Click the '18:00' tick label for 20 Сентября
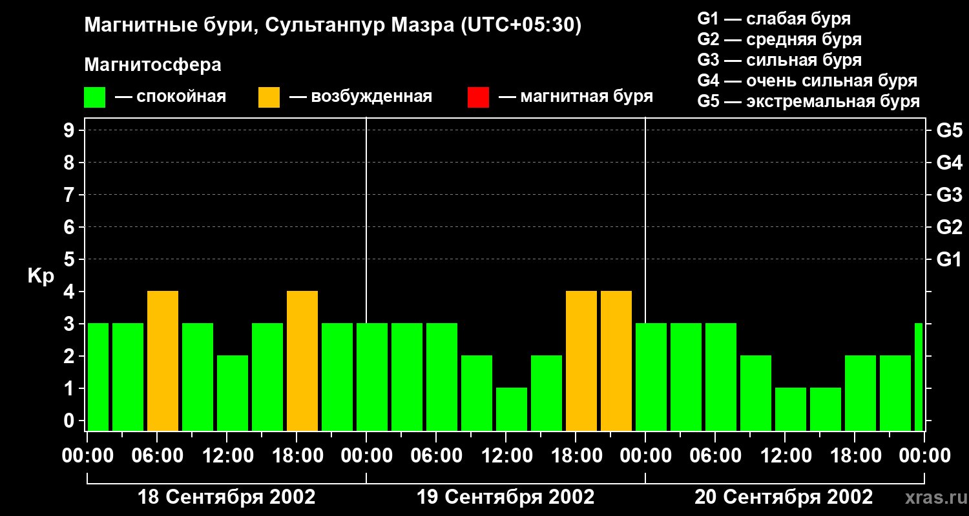This screenshot has width=969, height=516. pyautogui.click(x=855, y=456)
